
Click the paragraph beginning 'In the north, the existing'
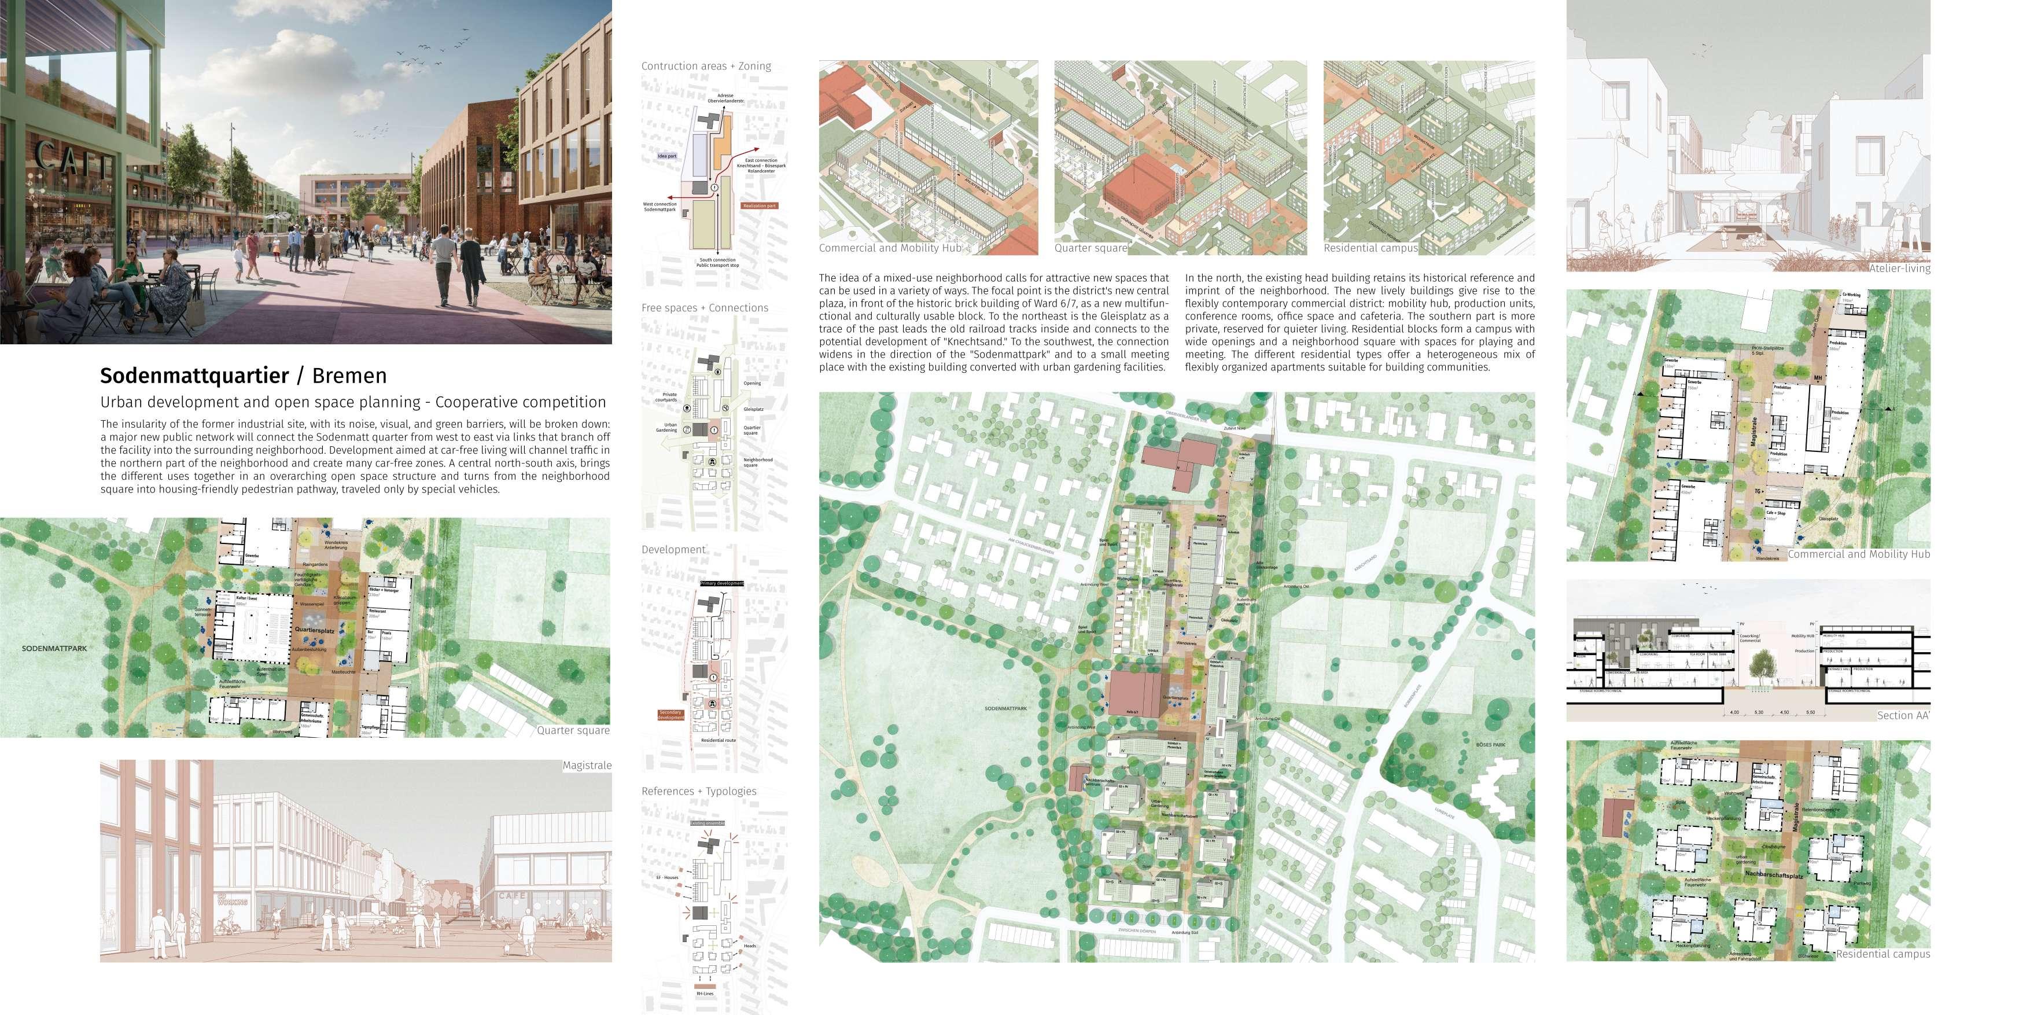1360,322
